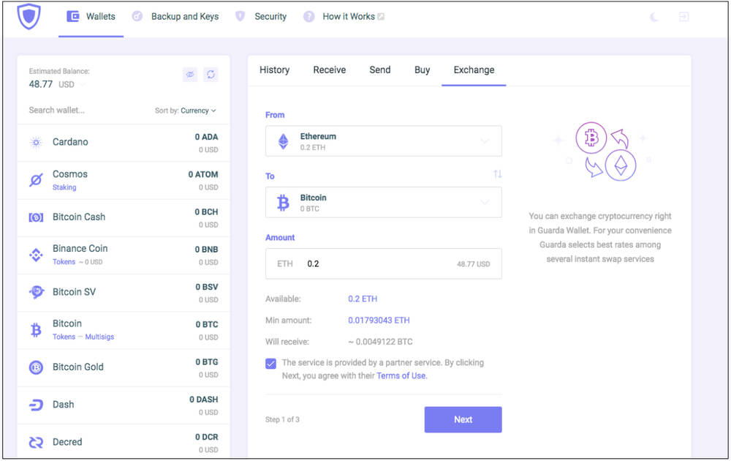Open the Terms of Use link
This screenshot has height=461, width=731.
(401, 375)
